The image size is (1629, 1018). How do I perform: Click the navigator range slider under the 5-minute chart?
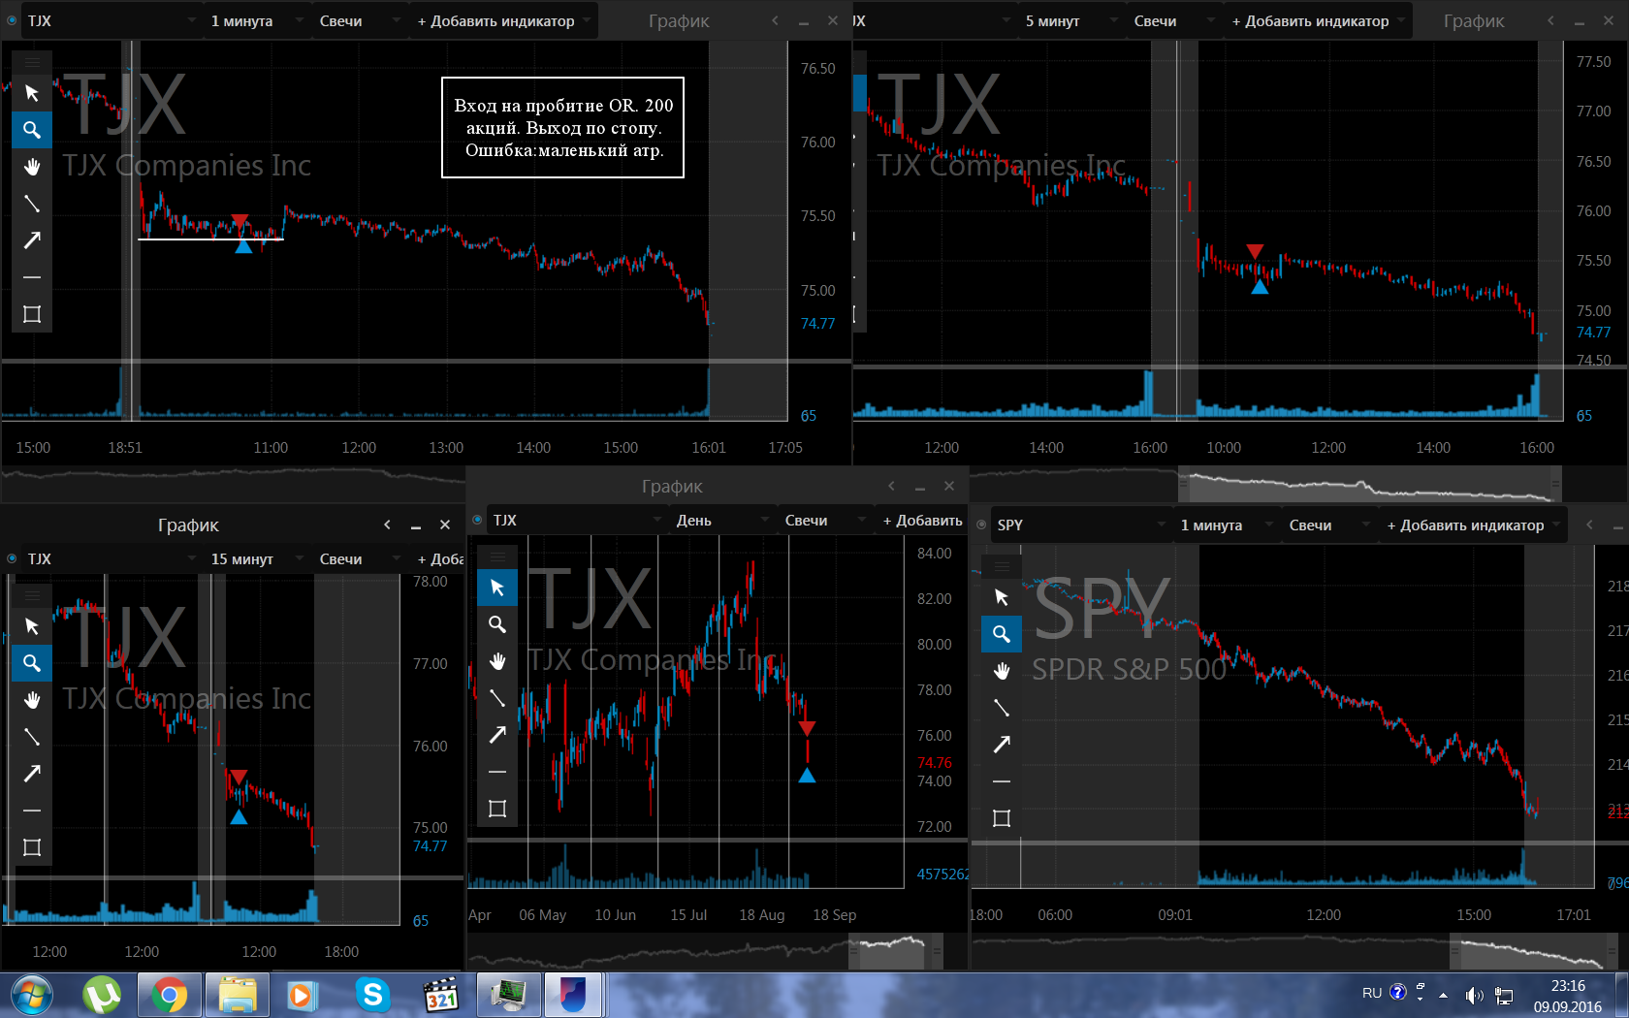[x=1369, y=483]
